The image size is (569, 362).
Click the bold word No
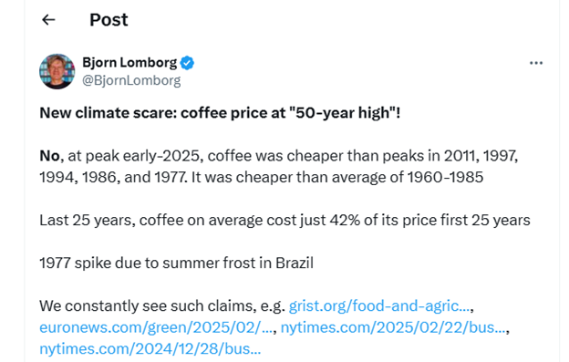coord(49,156)
